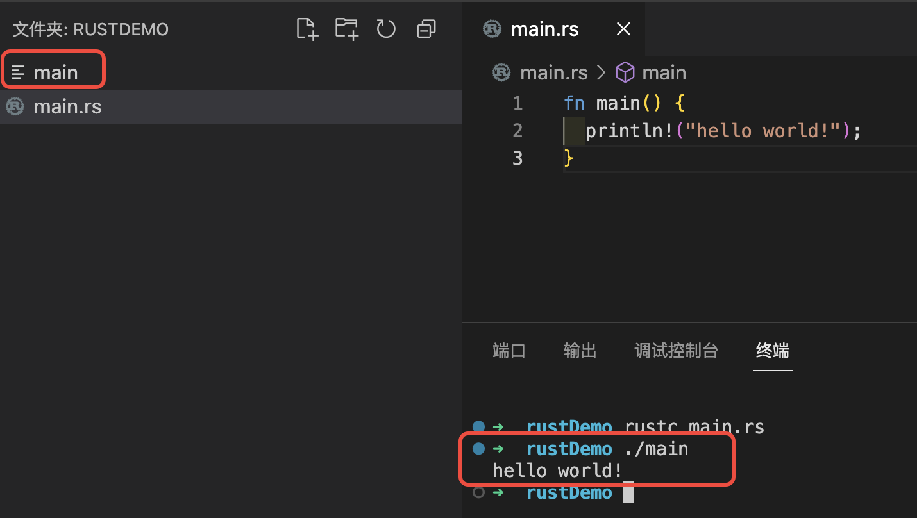The width and height of the screenshot is (917, 518).
Task: Click the New File icon in explorer header
Action: (307, 29)
